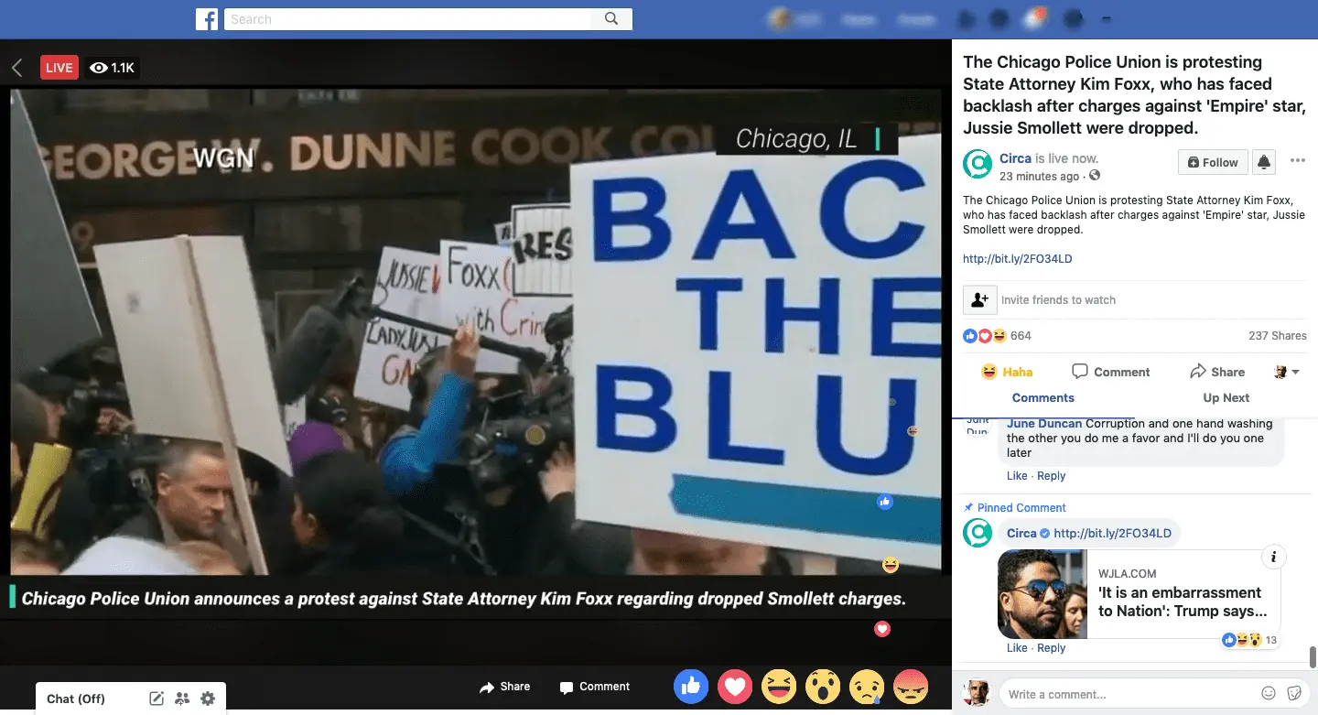
Task: Click the live video of the protest
Action: click(x=476, y=331)
